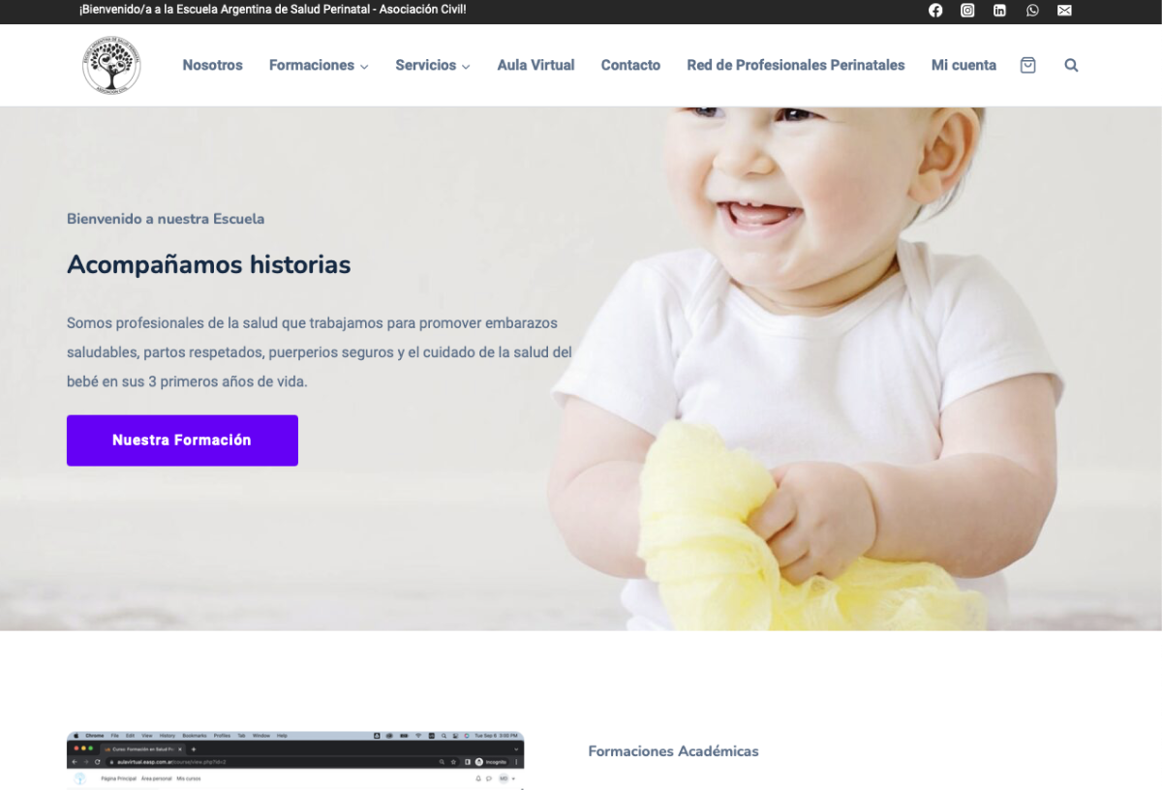Expand the Servicios dropdown chevron
Screen dimensions: 1162x790
[466, 67]
